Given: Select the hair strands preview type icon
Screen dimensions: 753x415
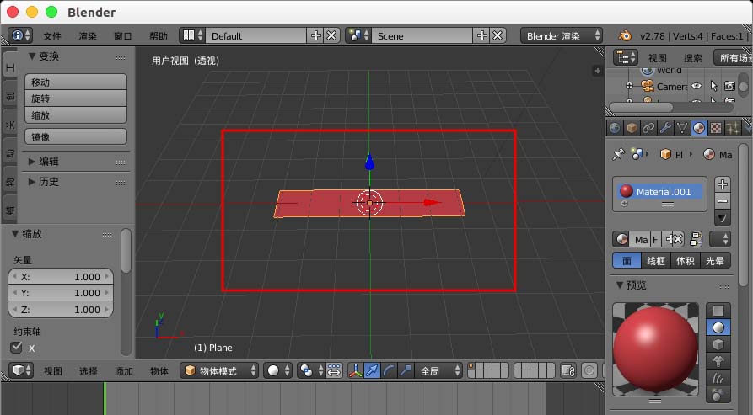Looking at the screenshot, I should [x=718, y=378].
